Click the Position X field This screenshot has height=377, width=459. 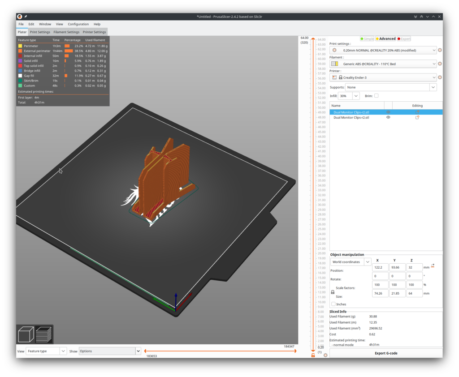point(380,267)
